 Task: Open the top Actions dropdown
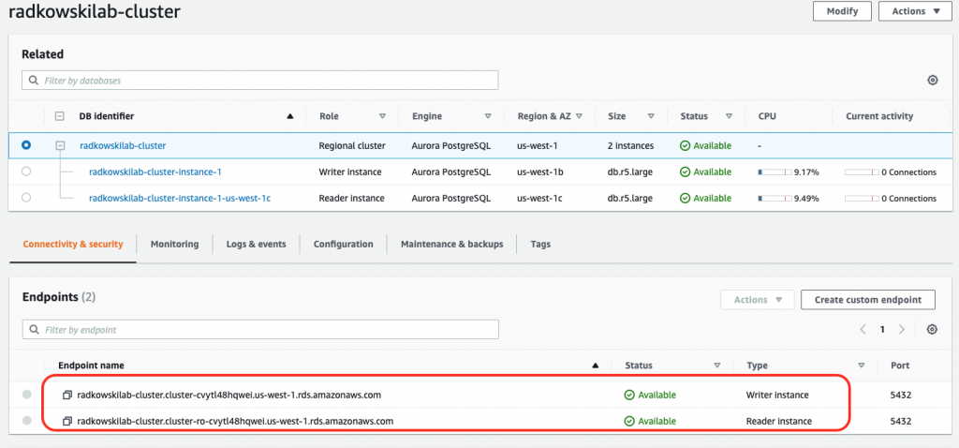click(915, 11)
